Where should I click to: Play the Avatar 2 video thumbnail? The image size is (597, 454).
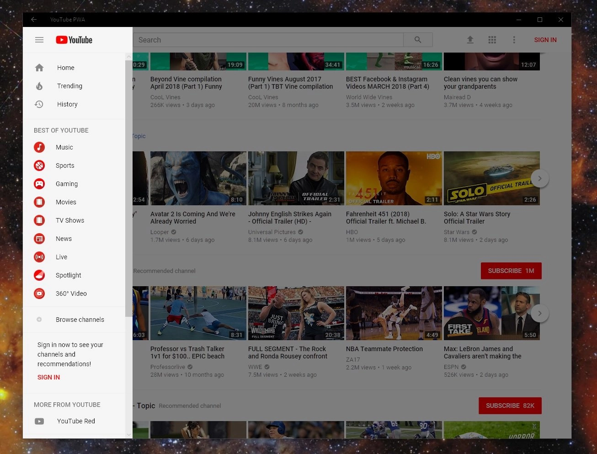coord(198,178)
